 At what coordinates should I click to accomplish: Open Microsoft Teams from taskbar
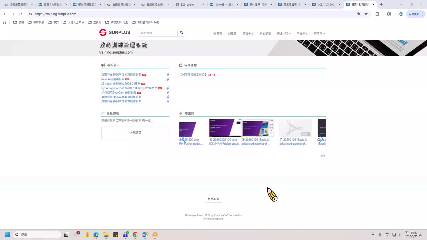(125, 235)
